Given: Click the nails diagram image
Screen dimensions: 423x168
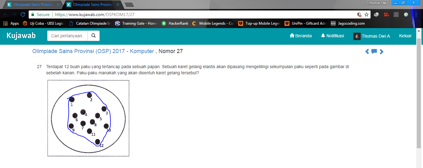Looking at the screenshot, I should tap(88, 118).
